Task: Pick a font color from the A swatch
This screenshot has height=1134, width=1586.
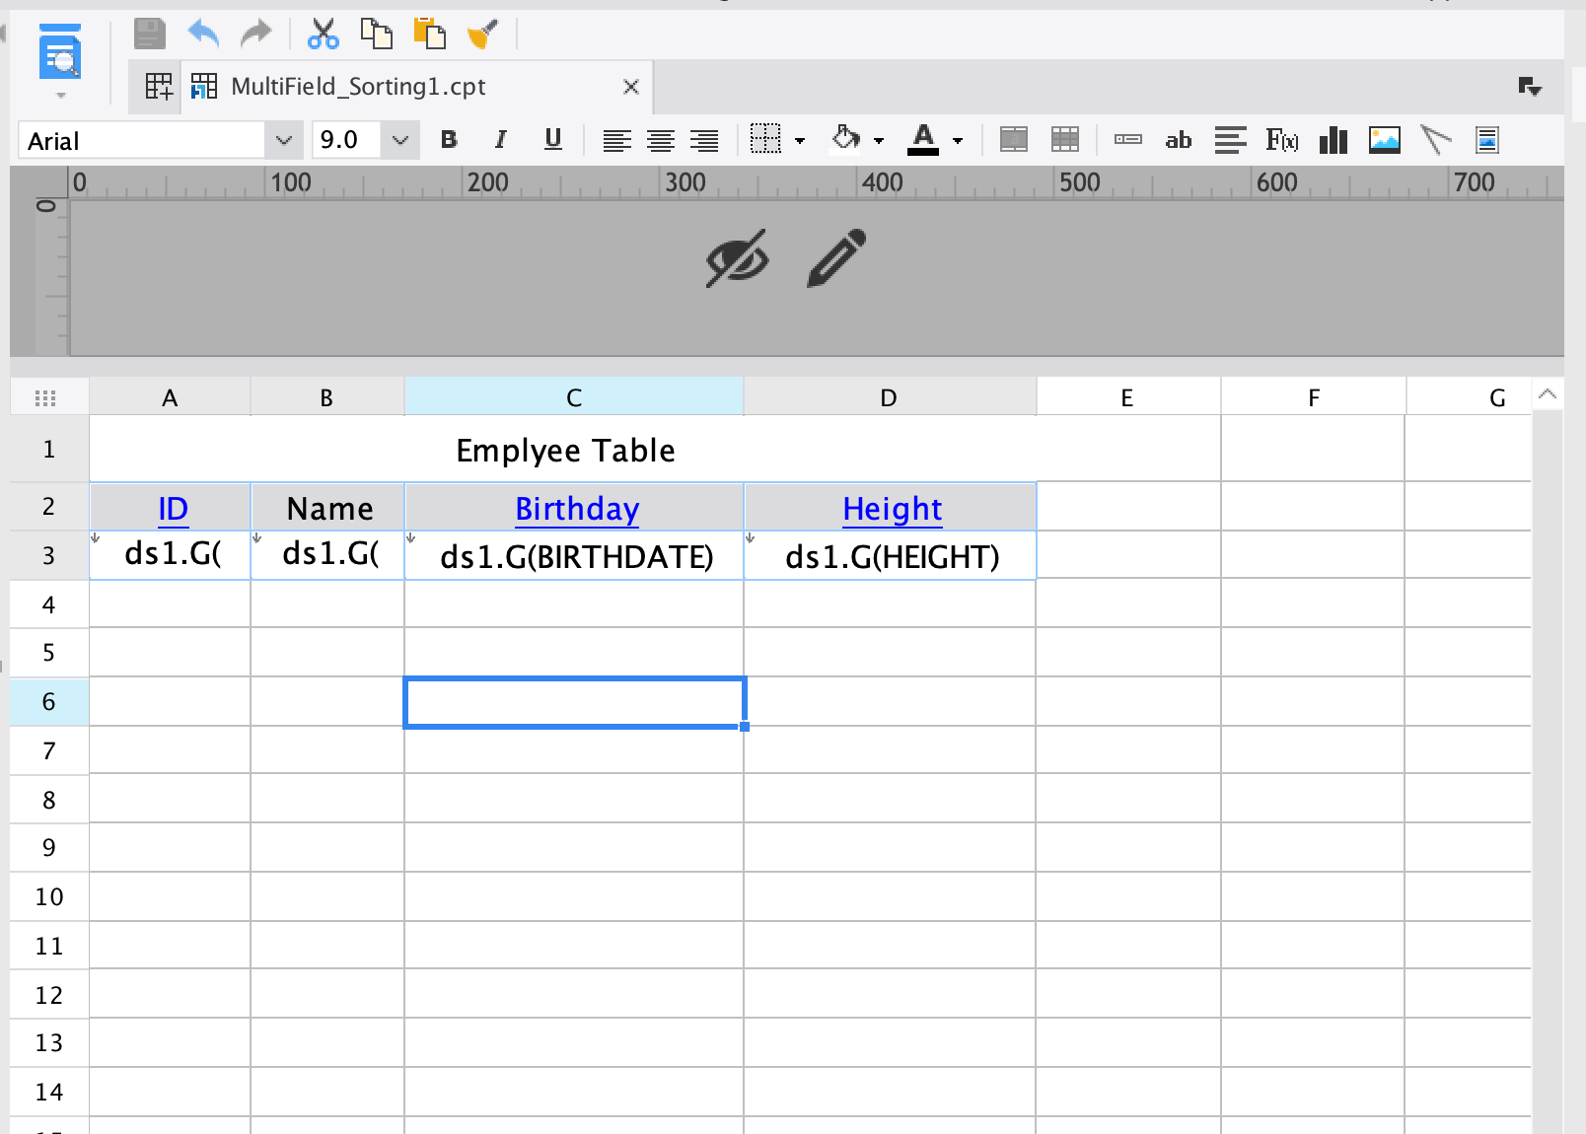Action: pyautogui.click(x=923, y=139)
